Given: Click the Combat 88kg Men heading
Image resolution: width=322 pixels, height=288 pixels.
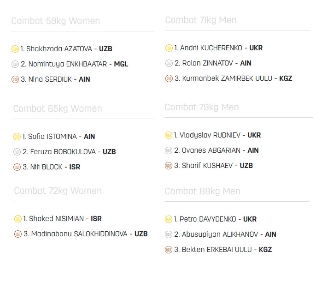Looking at the screenshot, I should [x=202, y=191].
